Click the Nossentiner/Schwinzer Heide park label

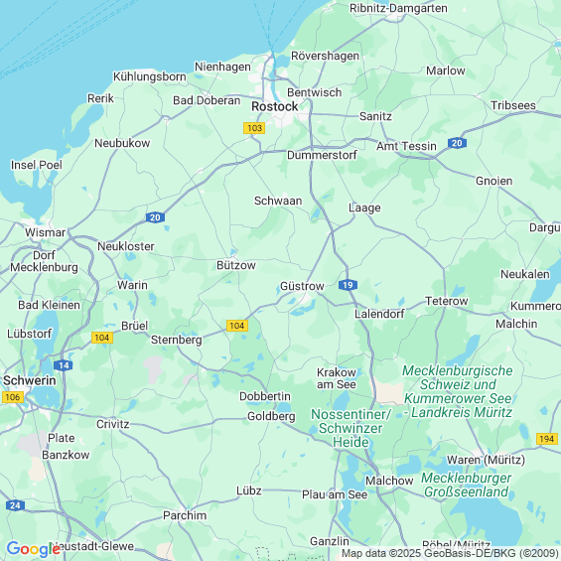coord(351,428)
